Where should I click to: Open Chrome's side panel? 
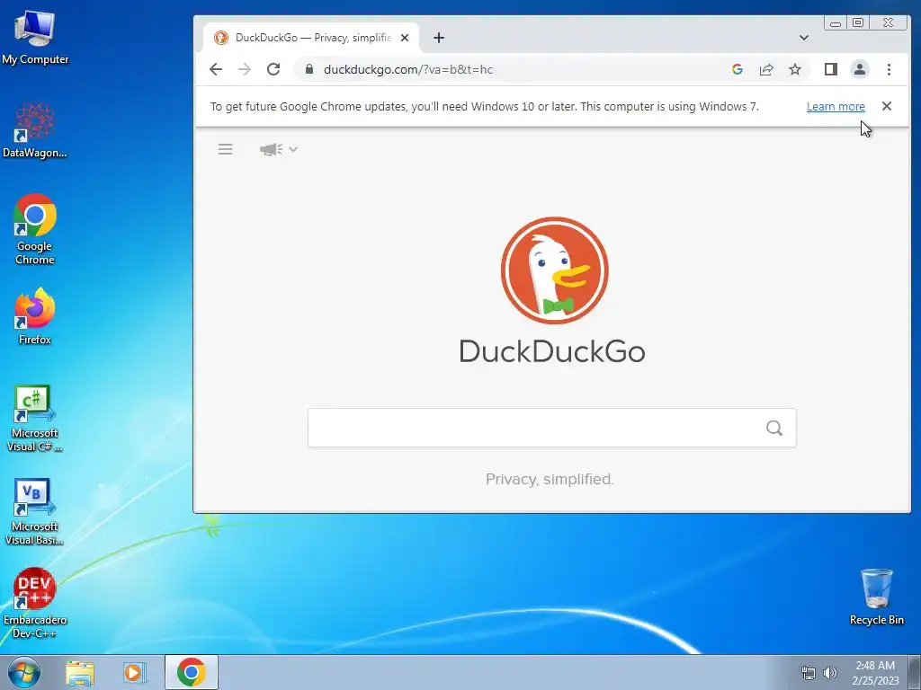coord(830,69)
